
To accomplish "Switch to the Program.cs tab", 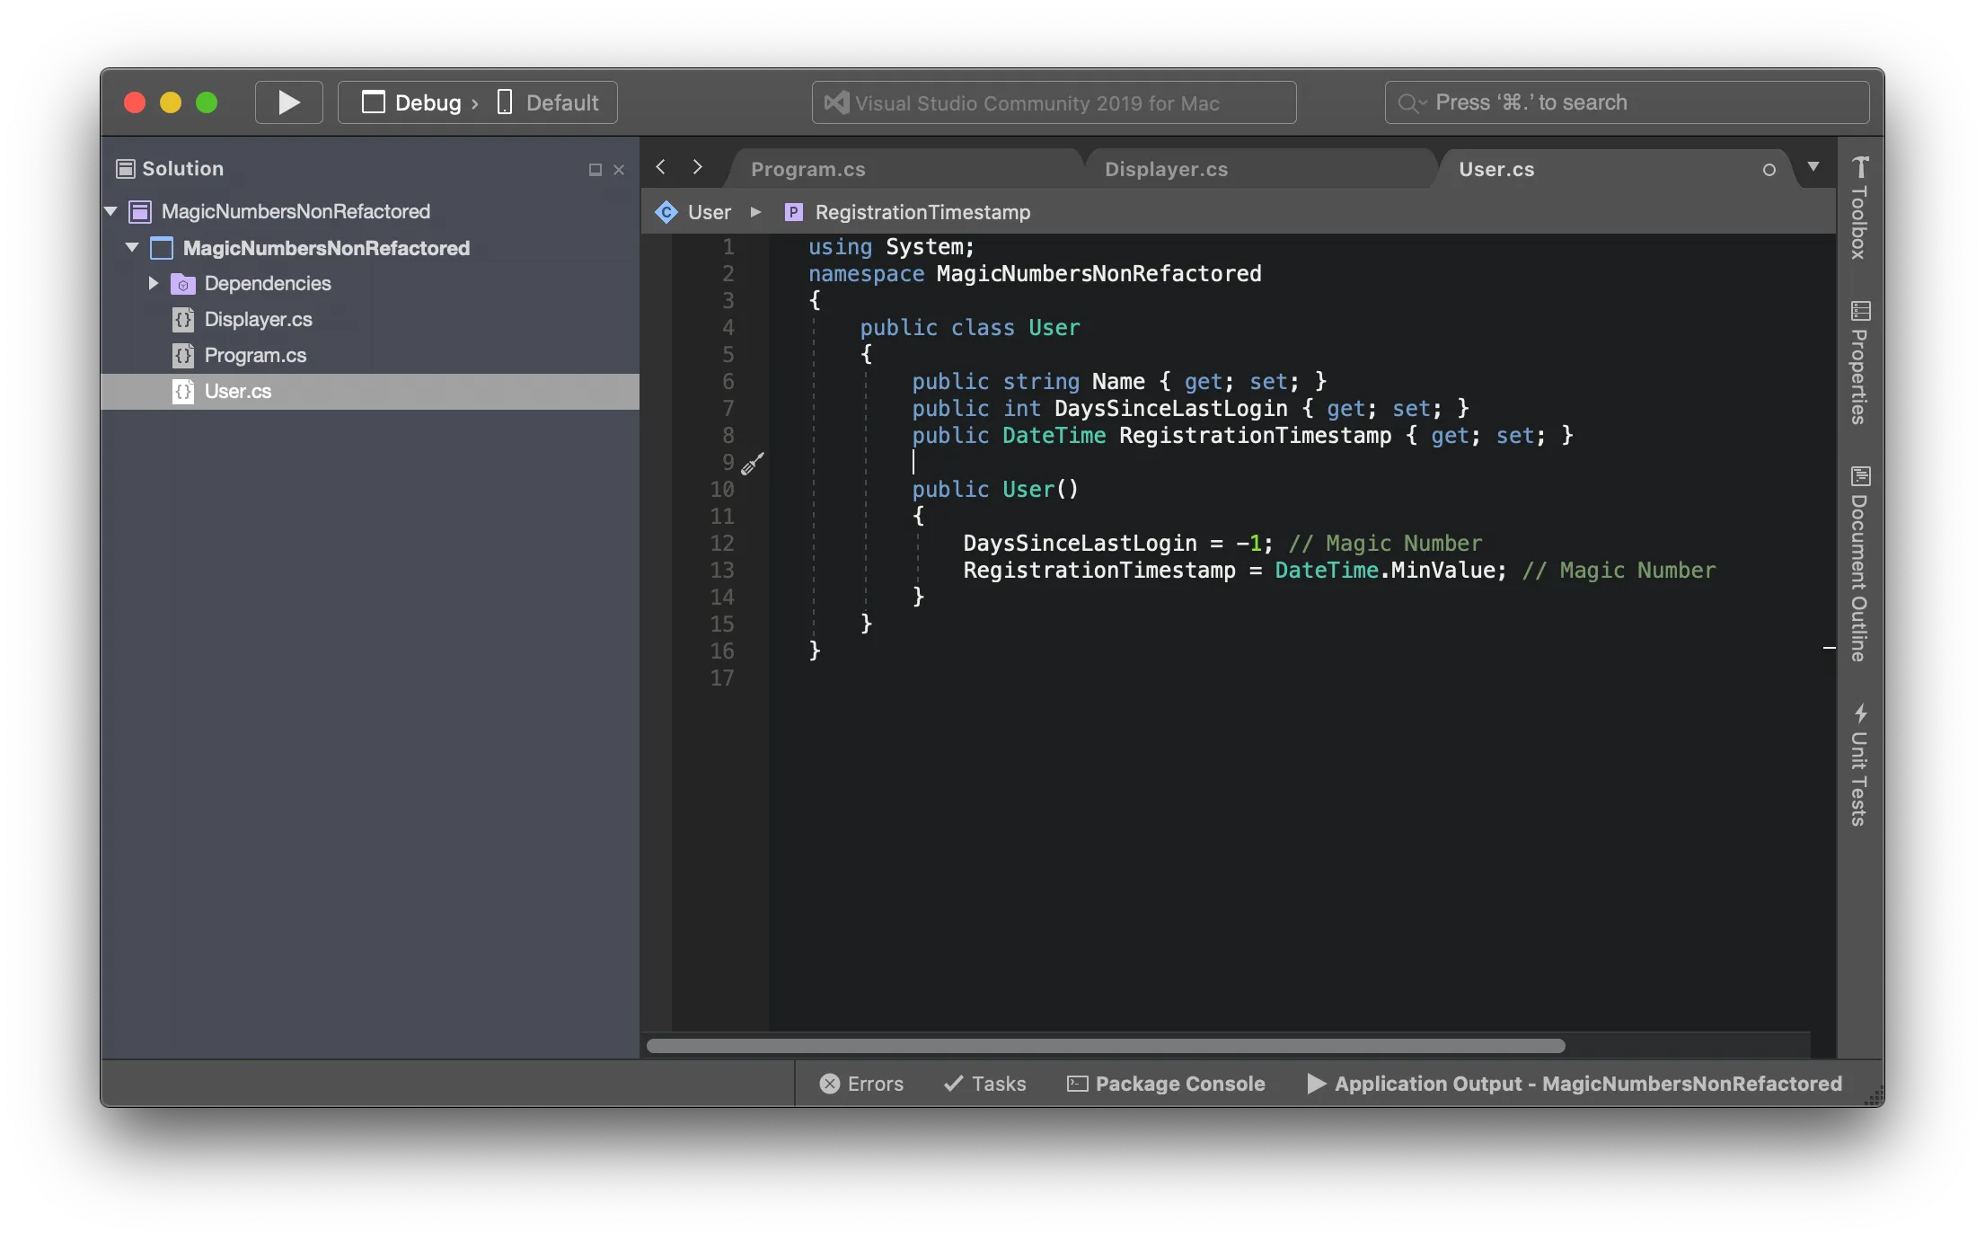I will click(x=807, y=169).
